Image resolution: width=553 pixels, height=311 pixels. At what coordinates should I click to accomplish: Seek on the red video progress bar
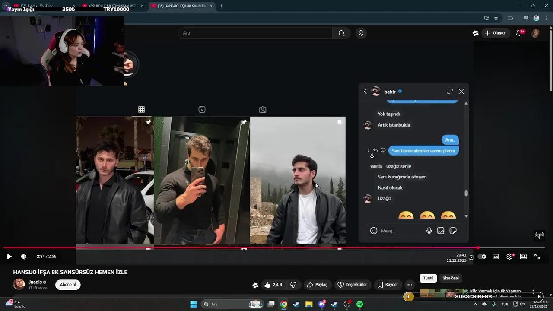point(274,248)
